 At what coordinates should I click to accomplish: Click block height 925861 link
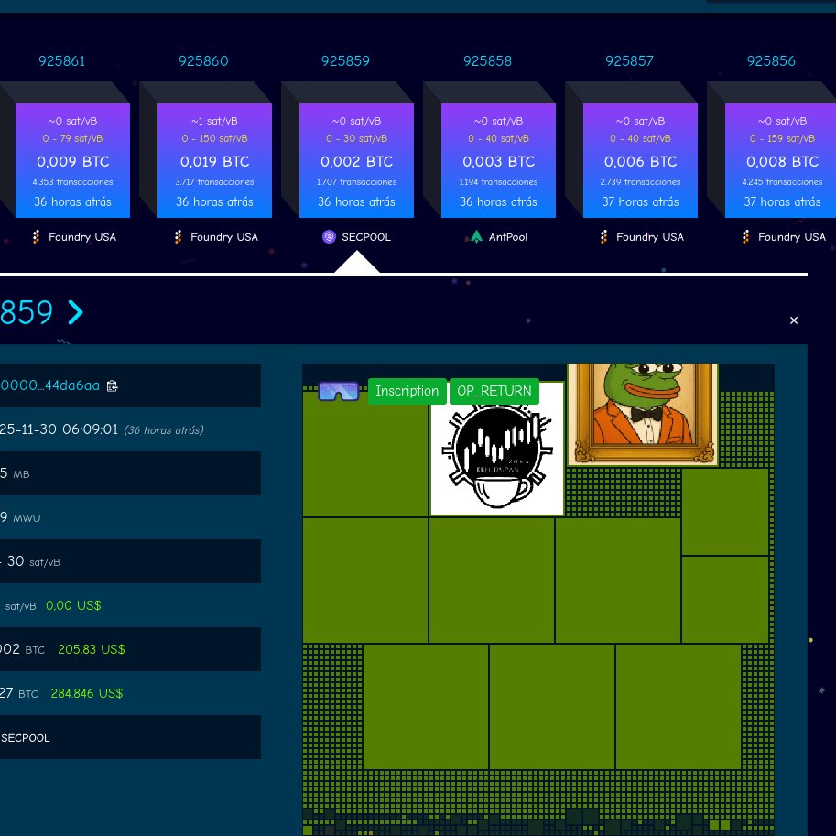point(62,61)
